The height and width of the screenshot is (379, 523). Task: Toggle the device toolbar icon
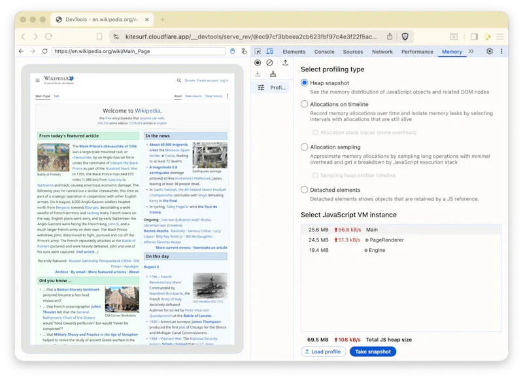click(270, 52)
